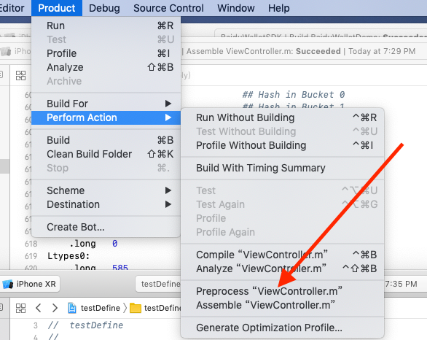Select the iPhone XR simulator destination
Viewport: 427px width, 340px height.
click(x=29, y=284)
